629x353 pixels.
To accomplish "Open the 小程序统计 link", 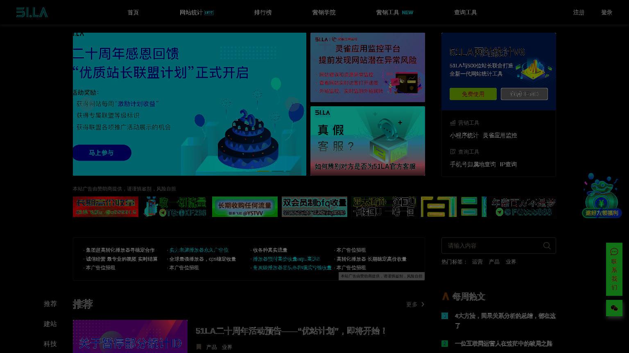I will click(464, 135).
